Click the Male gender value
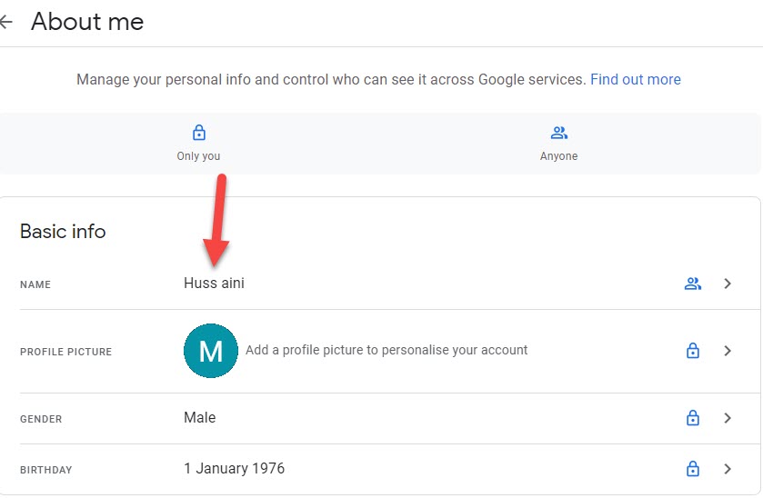The width and height of the screenshot is (763, 498). click(x=199, y=418)
